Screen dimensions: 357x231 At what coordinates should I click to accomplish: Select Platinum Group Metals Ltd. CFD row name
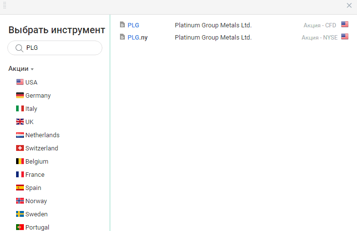pos(213,25)
